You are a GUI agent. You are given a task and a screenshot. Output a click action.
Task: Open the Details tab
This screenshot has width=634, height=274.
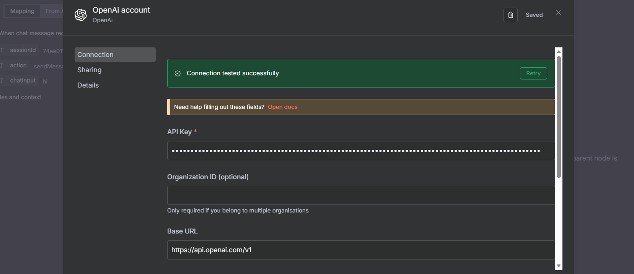coord(88,85)
